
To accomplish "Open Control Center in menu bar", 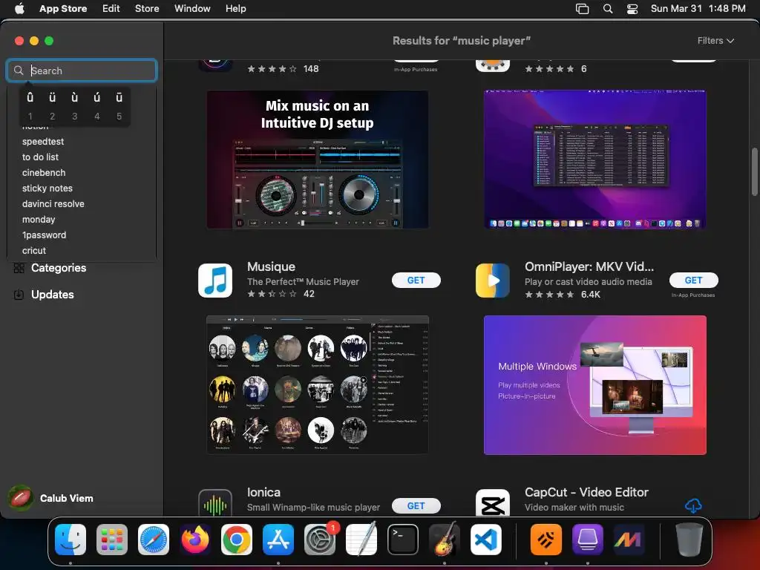I will [x=632, y=9].
